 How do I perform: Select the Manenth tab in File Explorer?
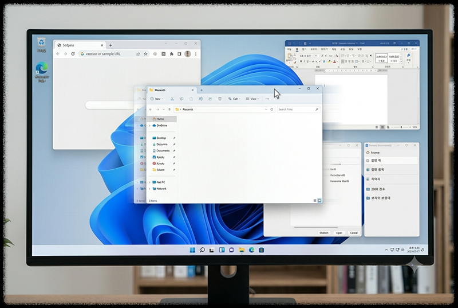click(x=172, y=90)
